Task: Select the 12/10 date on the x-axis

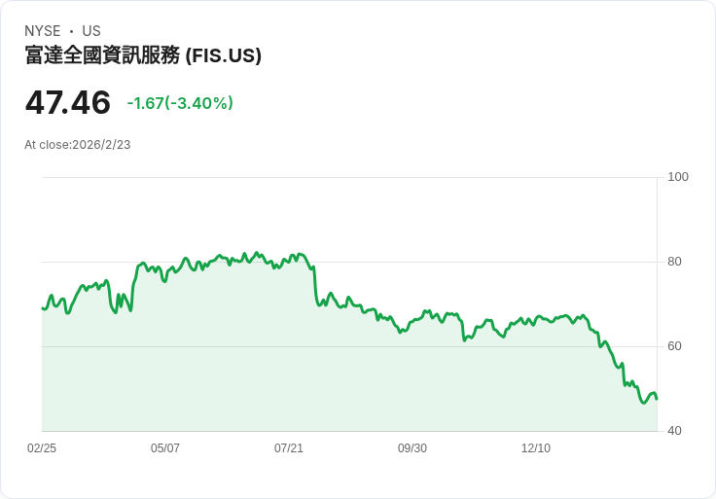Action: coord(536,448)
